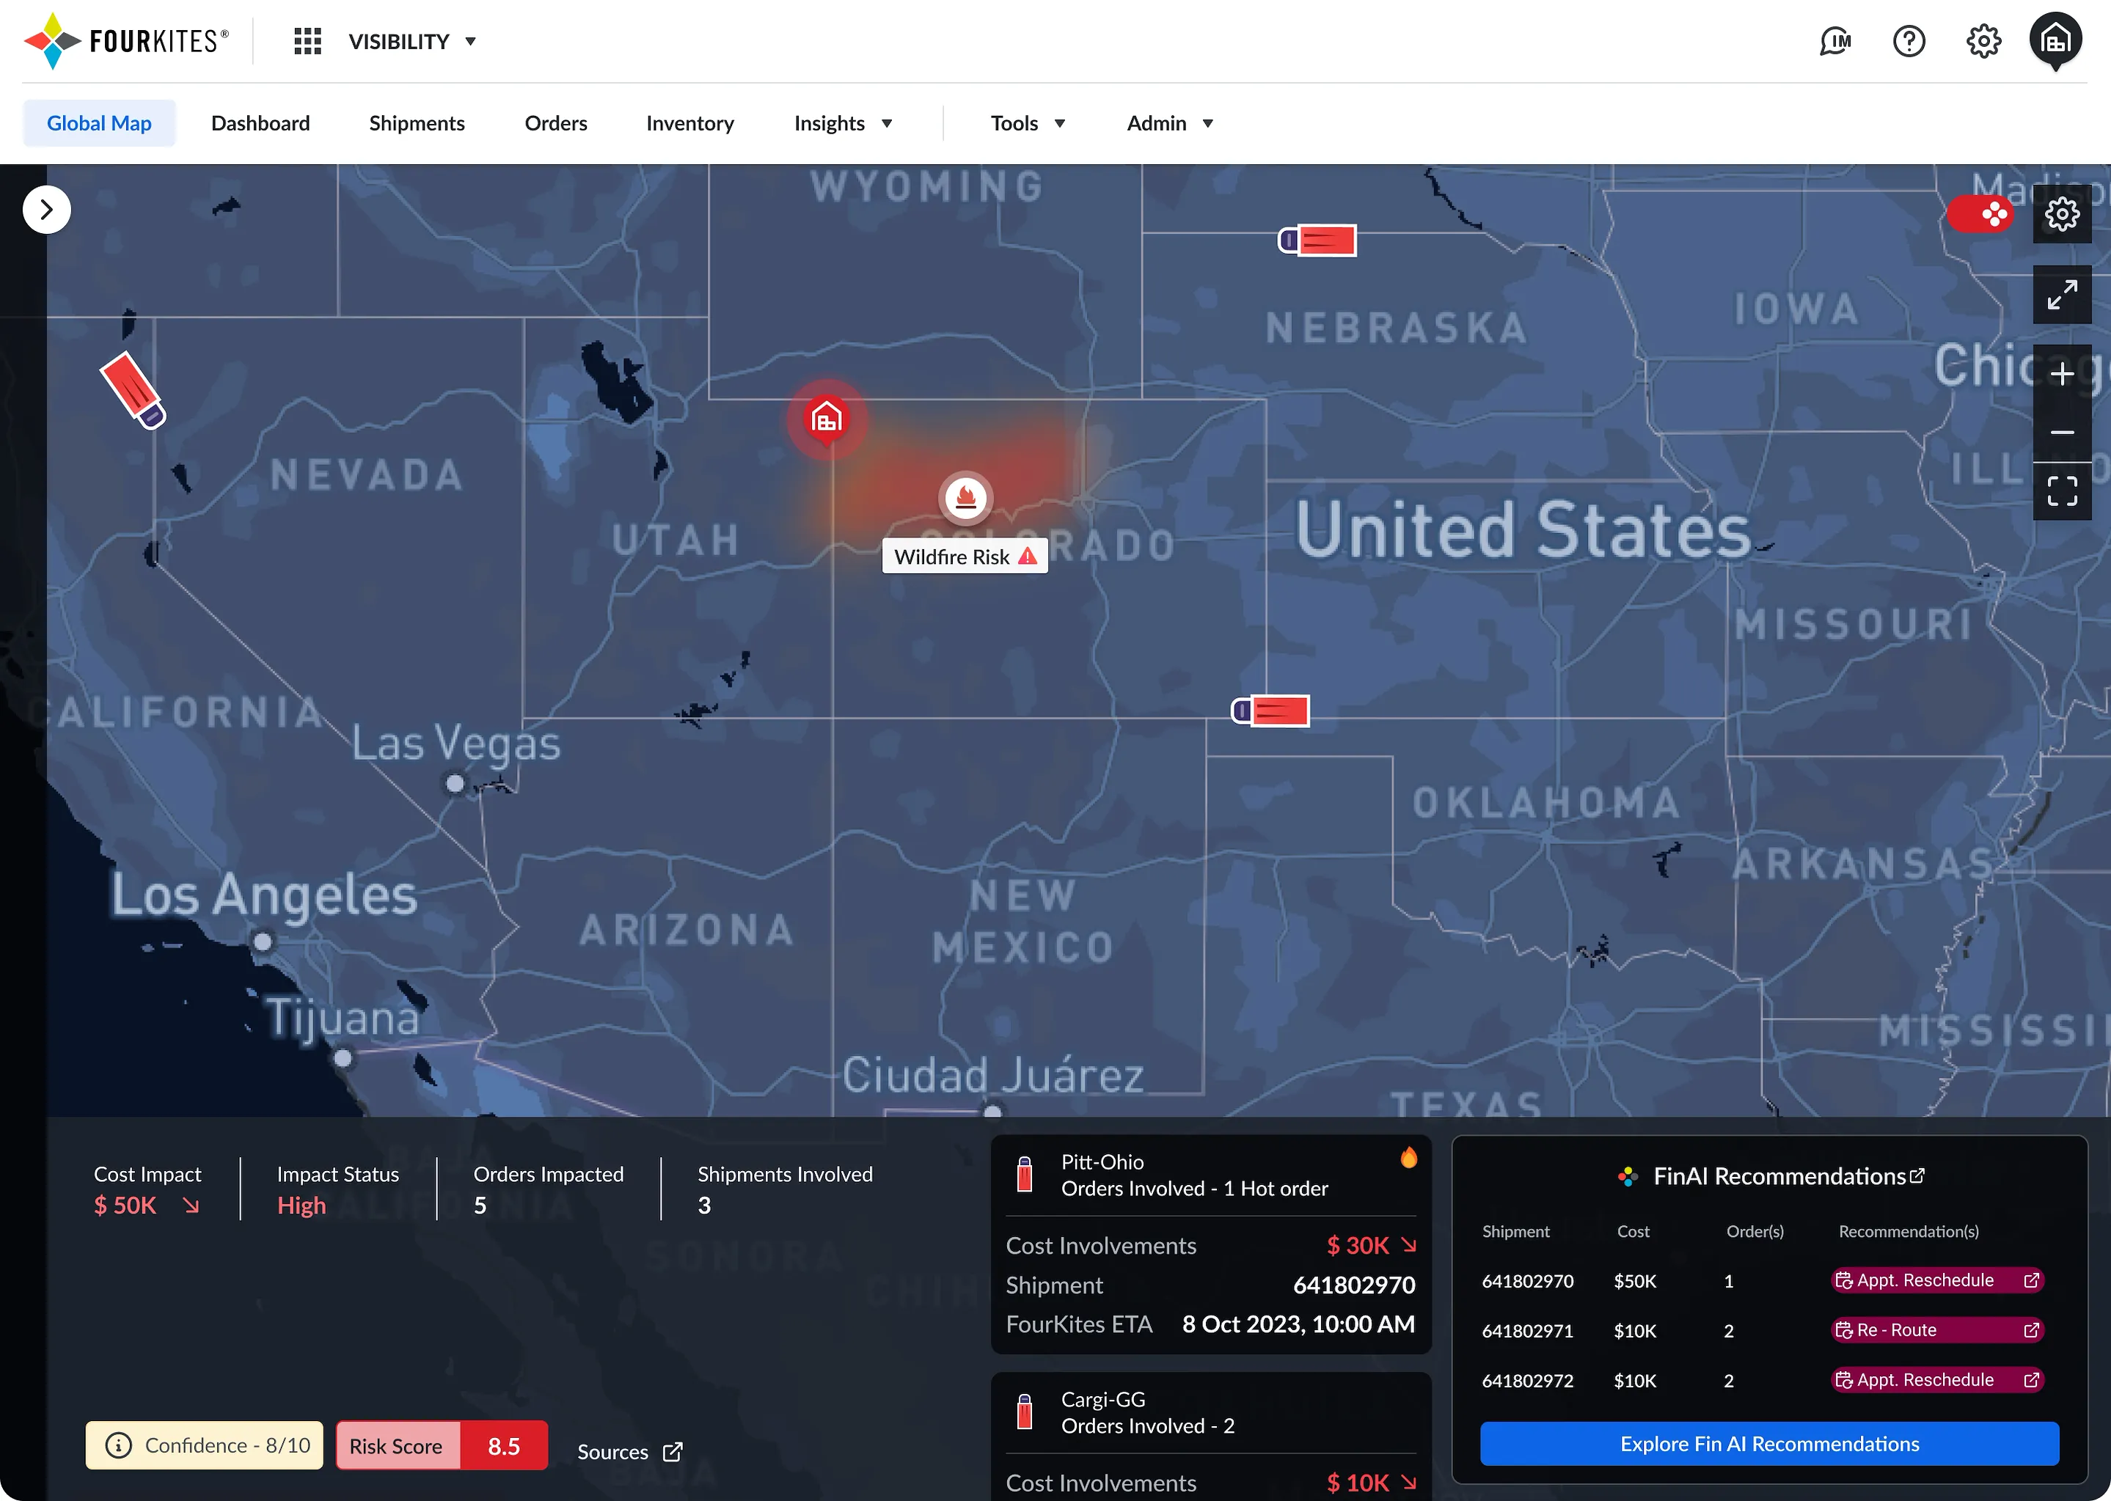Switch to the Dashboard tab
This screenshot has height=1501, width=2111.
click(x=260, y=123)
